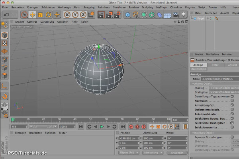
Task: Switch to points mode
Action: pyautogui.click(x=4, y=60)
